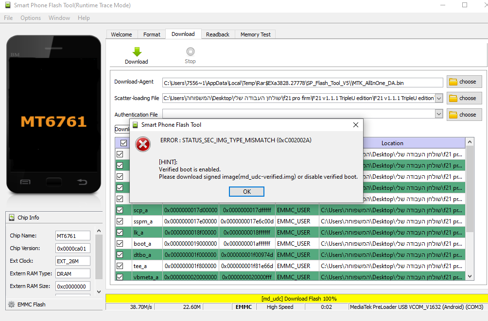The width and height of the screenshot is (488, 321).
Task: Select the scp_a partition name cell
Action: pyautogui.click(x=147, y=210)
